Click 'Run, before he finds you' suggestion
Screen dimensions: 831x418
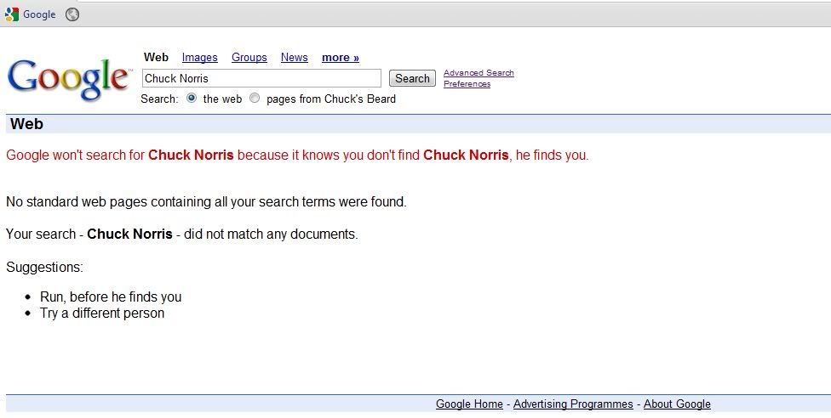111,297
